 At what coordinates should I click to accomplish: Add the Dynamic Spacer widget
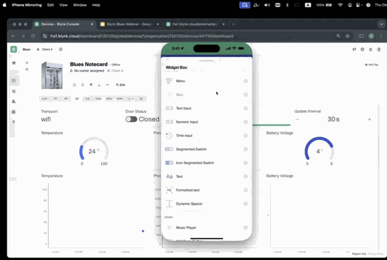pyautogui.click(x=206, y=204)
